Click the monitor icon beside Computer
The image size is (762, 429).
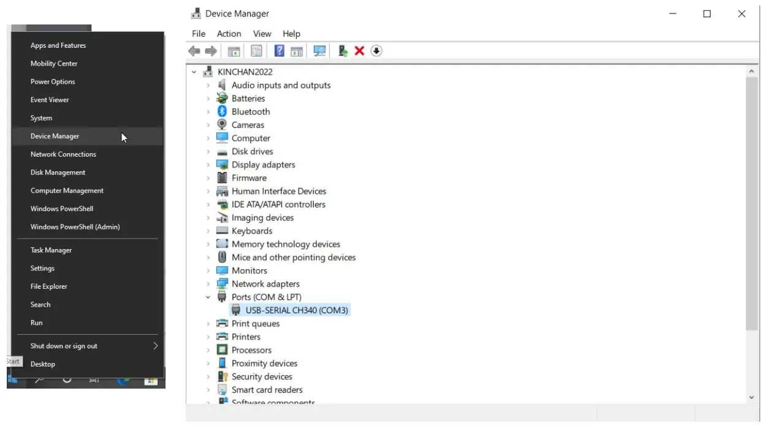(222, 138)
